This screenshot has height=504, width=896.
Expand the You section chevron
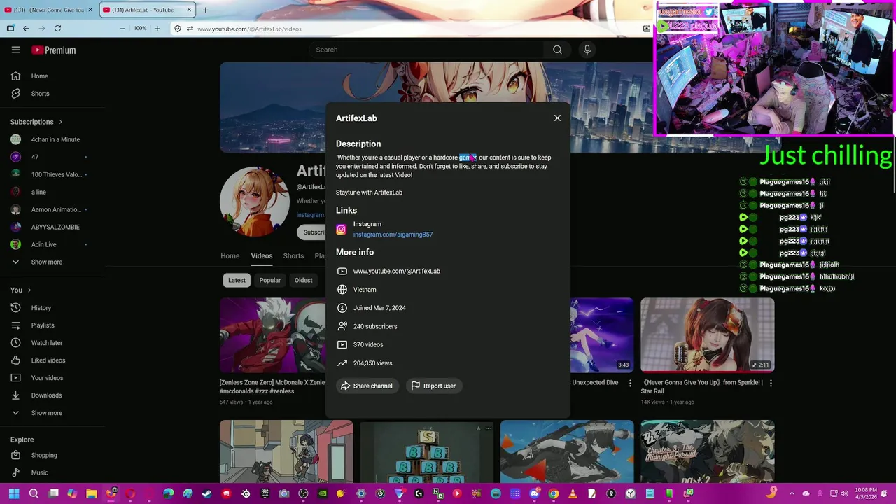pos(29,290)
